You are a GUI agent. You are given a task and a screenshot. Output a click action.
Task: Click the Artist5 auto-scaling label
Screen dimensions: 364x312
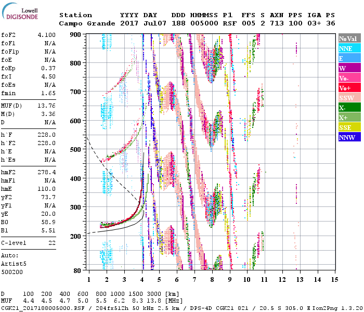coord(13,264)
